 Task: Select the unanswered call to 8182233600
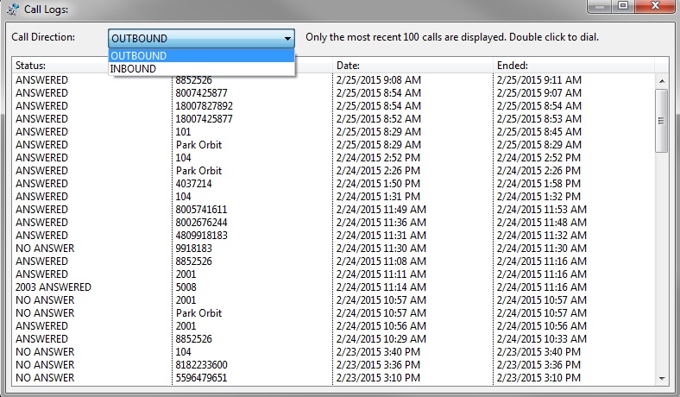click(x=201, y=365)
